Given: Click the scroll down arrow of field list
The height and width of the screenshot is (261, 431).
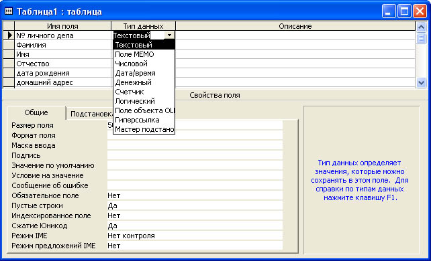Looking at the screenshot, I should (421, 82).
